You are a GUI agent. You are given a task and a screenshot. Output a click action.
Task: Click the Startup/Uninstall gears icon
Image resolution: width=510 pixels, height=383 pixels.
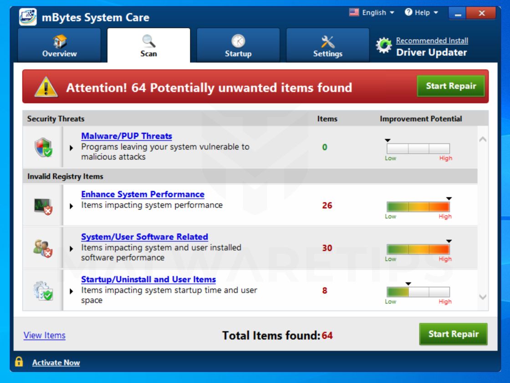[x=43, y=291]
